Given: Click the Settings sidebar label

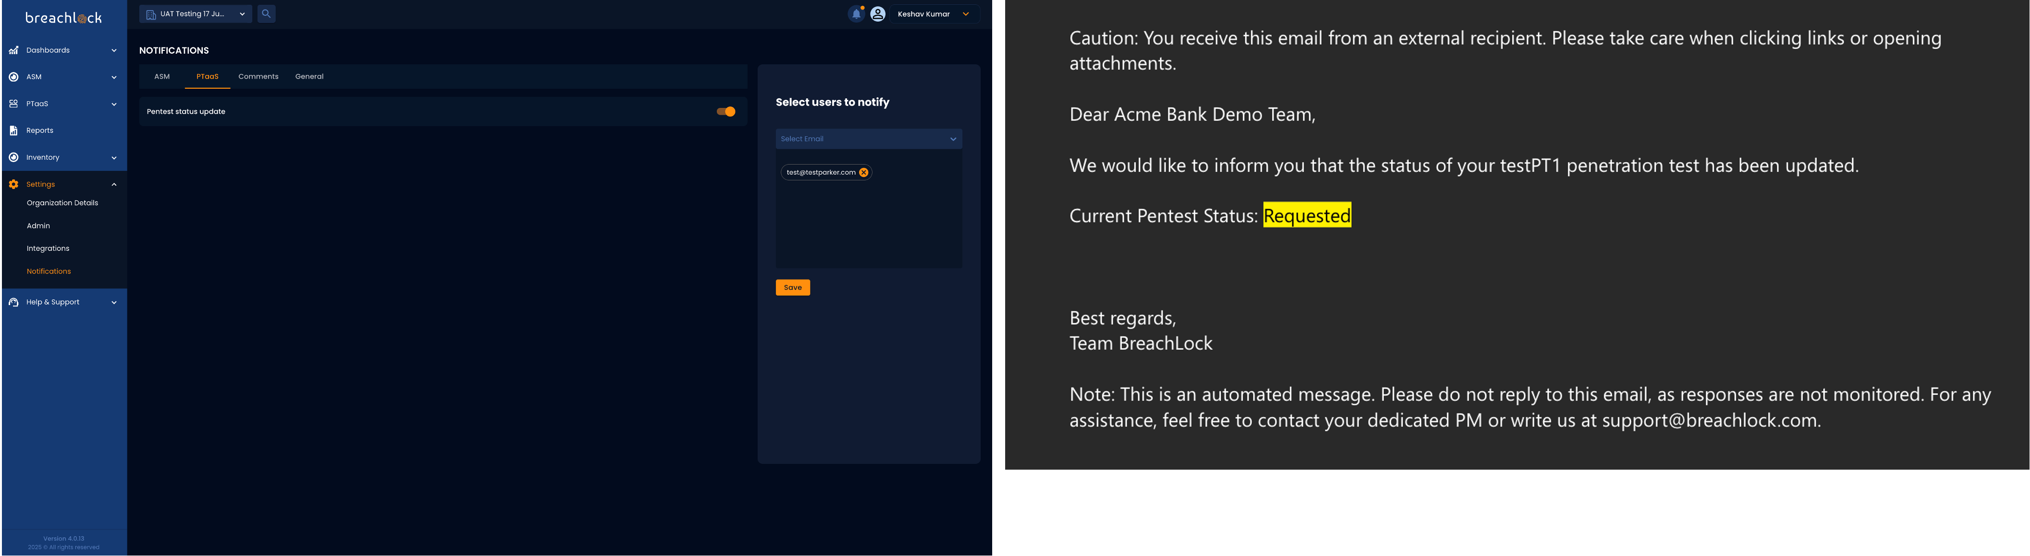Looking at the screenshot, I should coord(40,184).
